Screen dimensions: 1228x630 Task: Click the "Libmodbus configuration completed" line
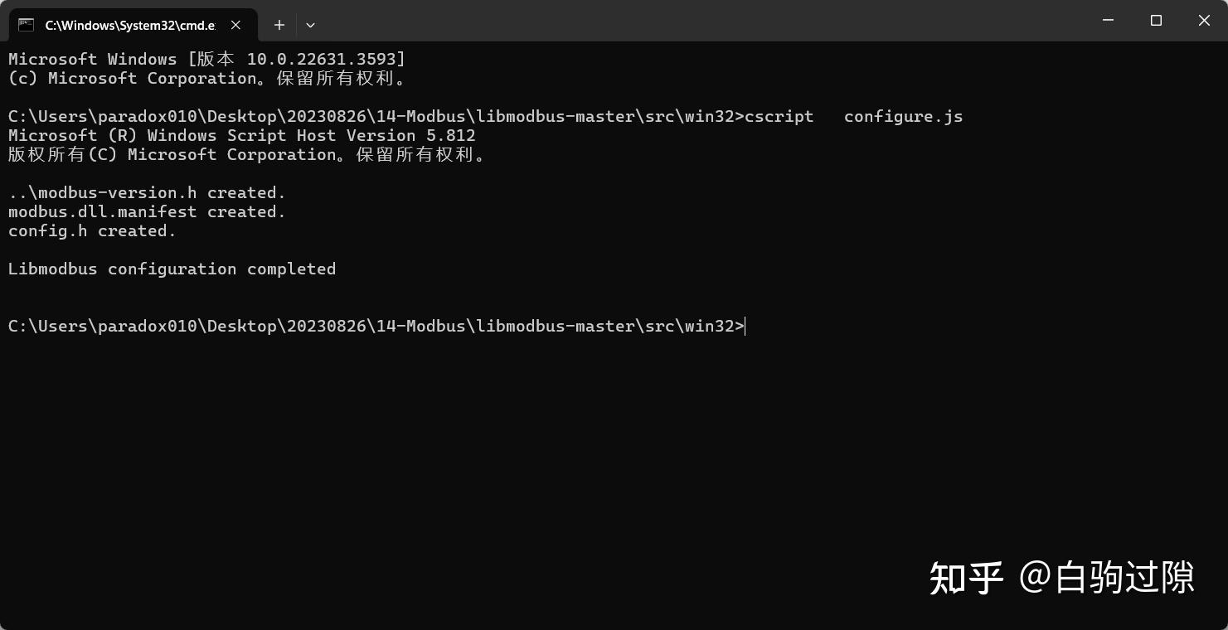click(x=172, y=269)
